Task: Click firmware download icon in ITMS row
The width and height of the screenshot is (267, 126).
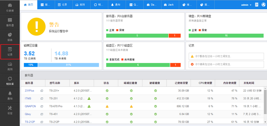Action: coord(89,98)
